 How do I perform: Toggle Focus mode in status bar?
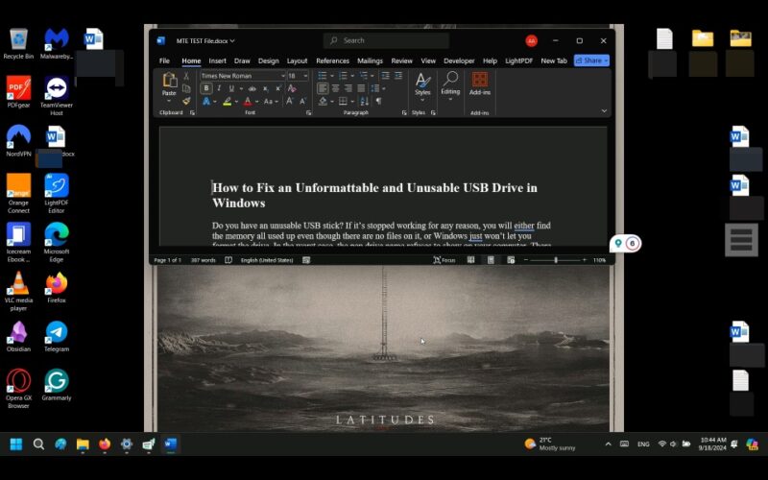(x=444, y=260)
